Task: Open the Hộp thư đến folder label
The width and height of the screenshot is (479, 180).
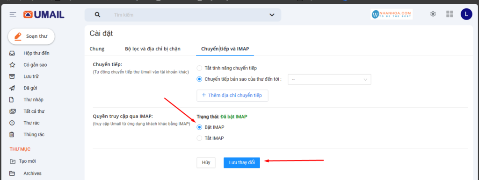Action: click(36, 53)
